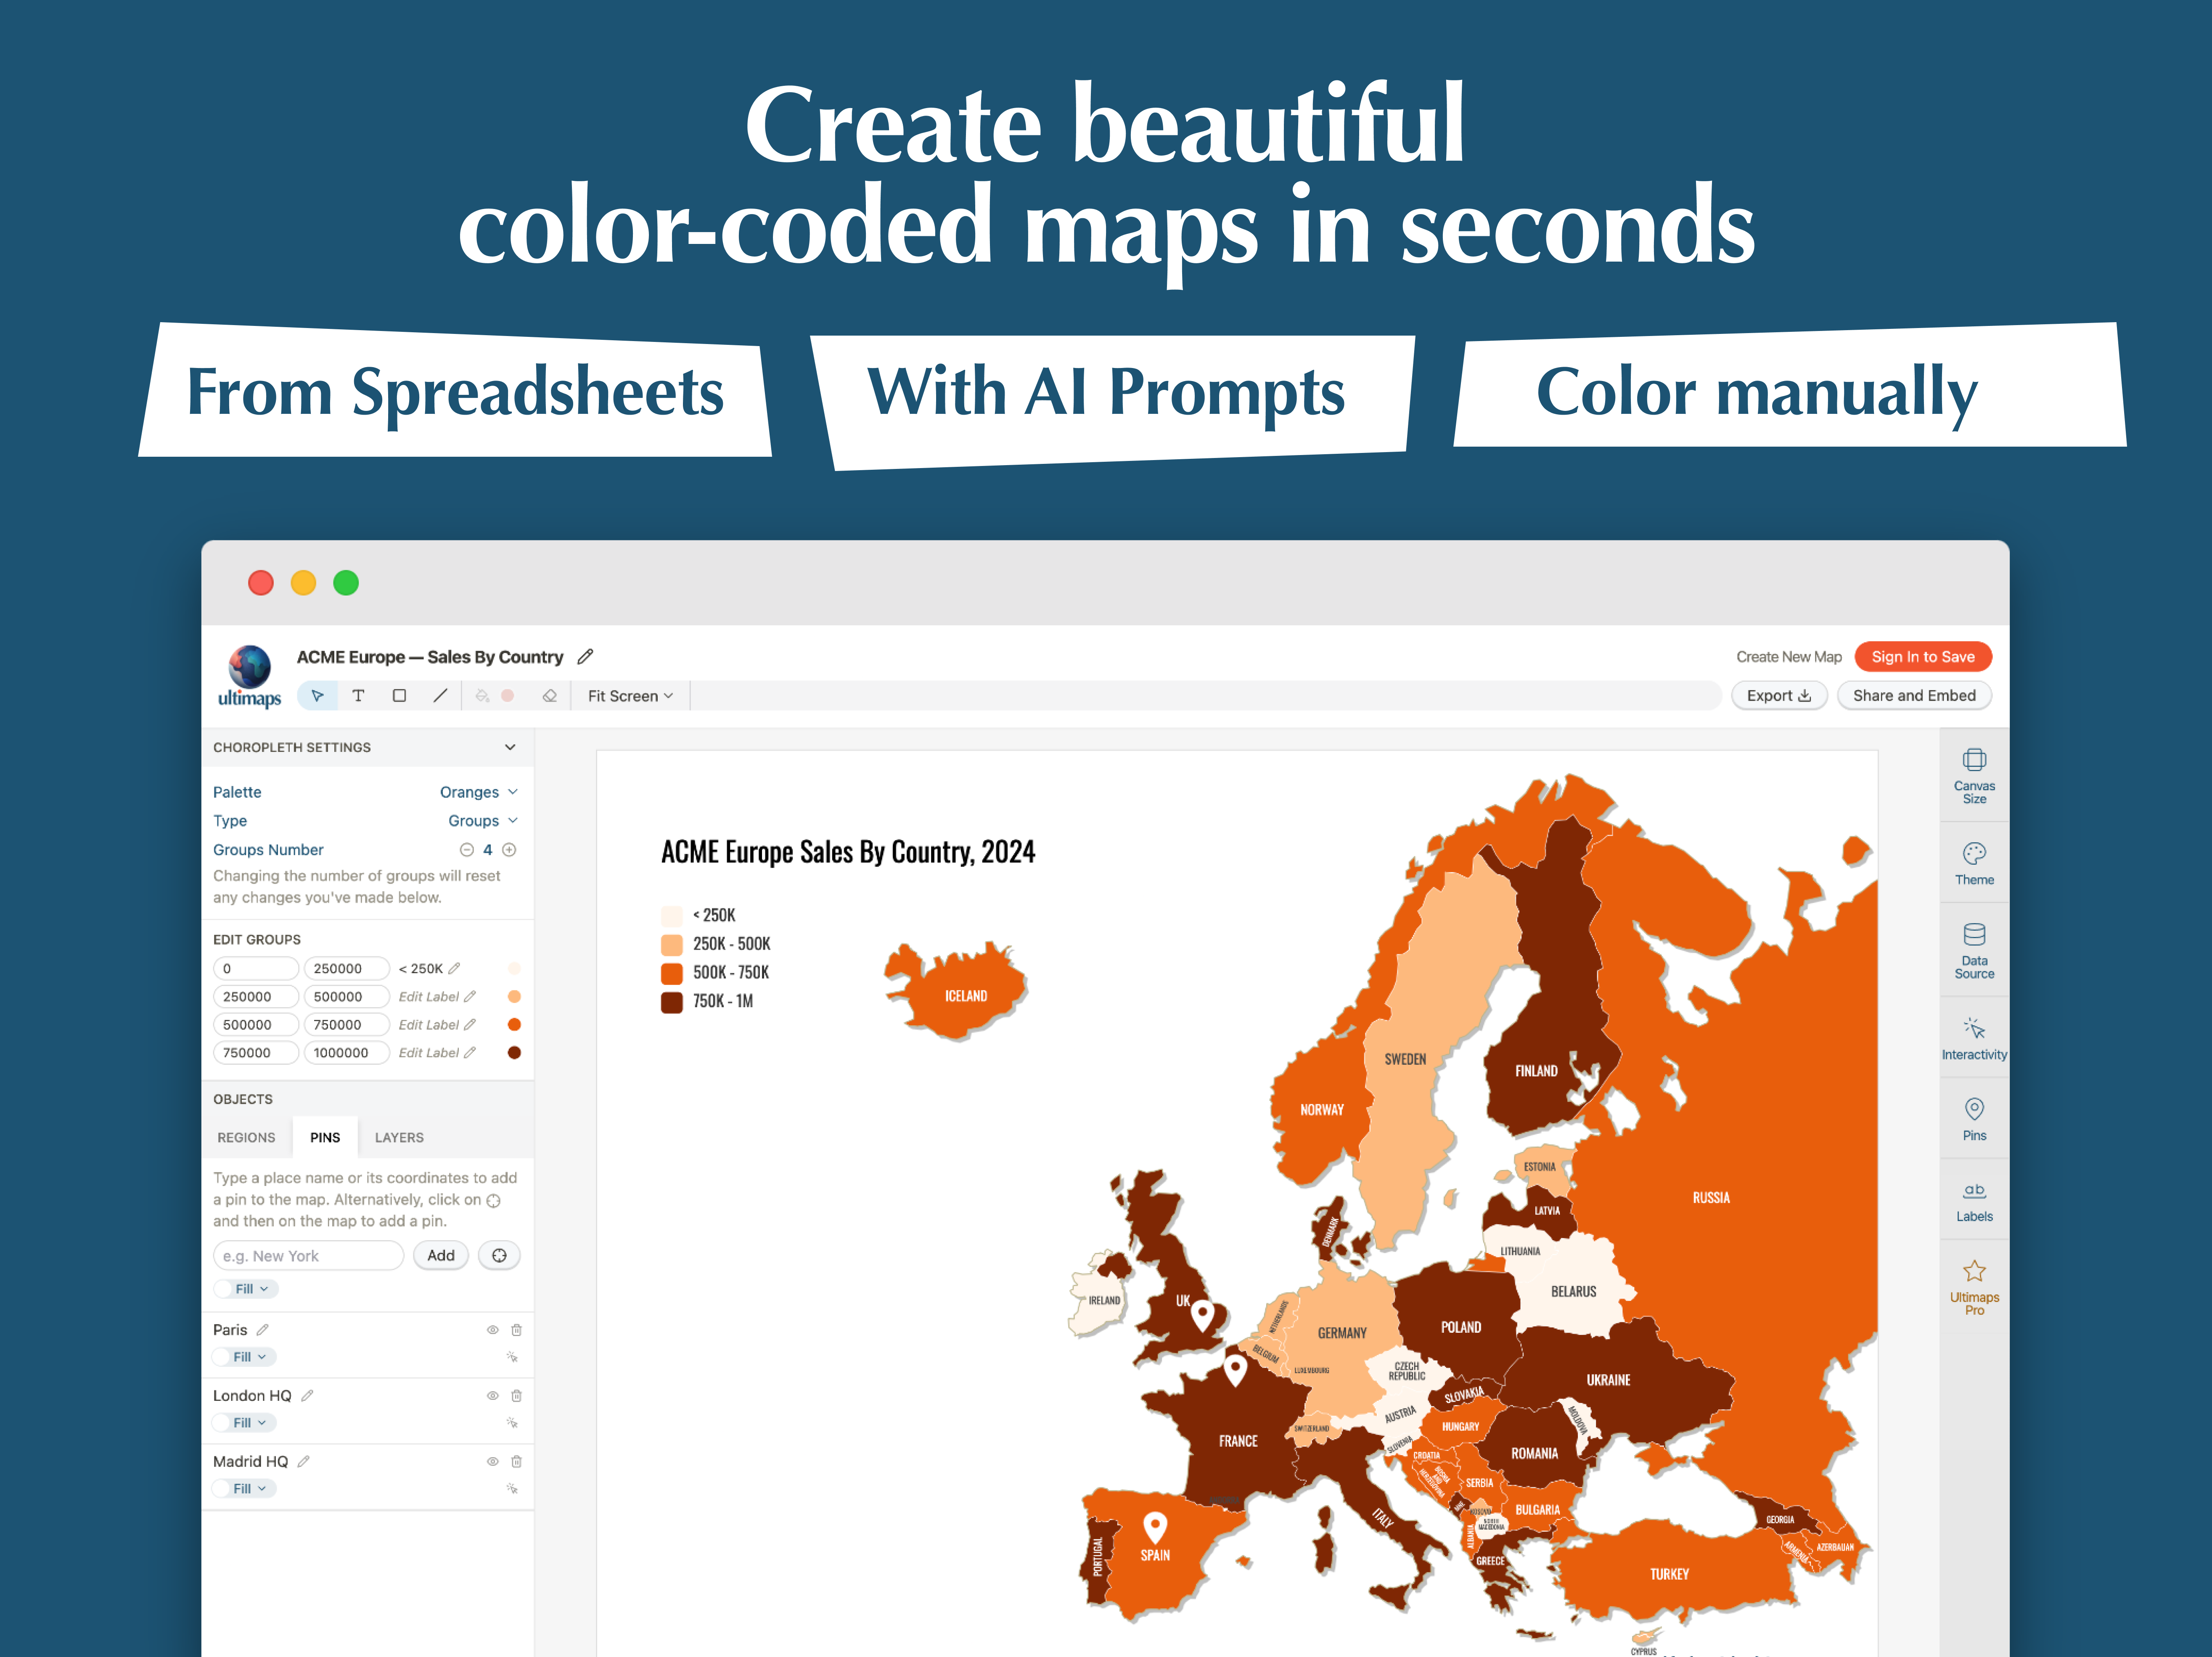Open the Interactivity panel

pyautogui.click(x=1973, y=1038)
